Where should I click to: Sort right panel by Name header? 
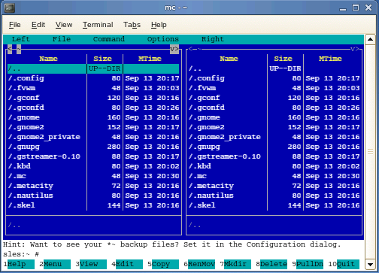229,59
